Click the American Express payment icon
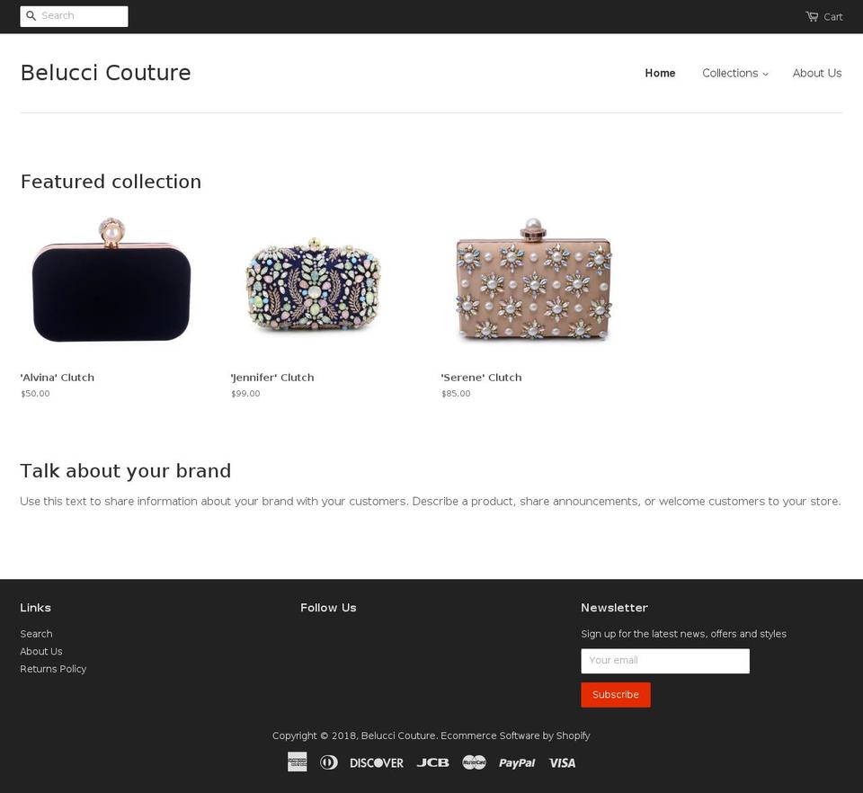Image resolution: width=863 pixels, height=793 pixels. (298, 762)
